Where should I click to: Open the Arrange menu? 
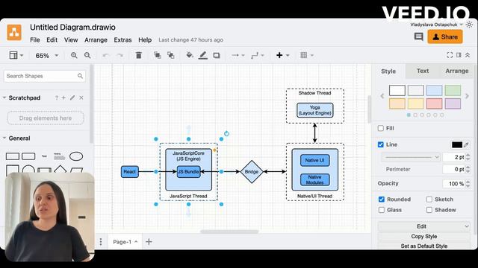pos(96,39)
